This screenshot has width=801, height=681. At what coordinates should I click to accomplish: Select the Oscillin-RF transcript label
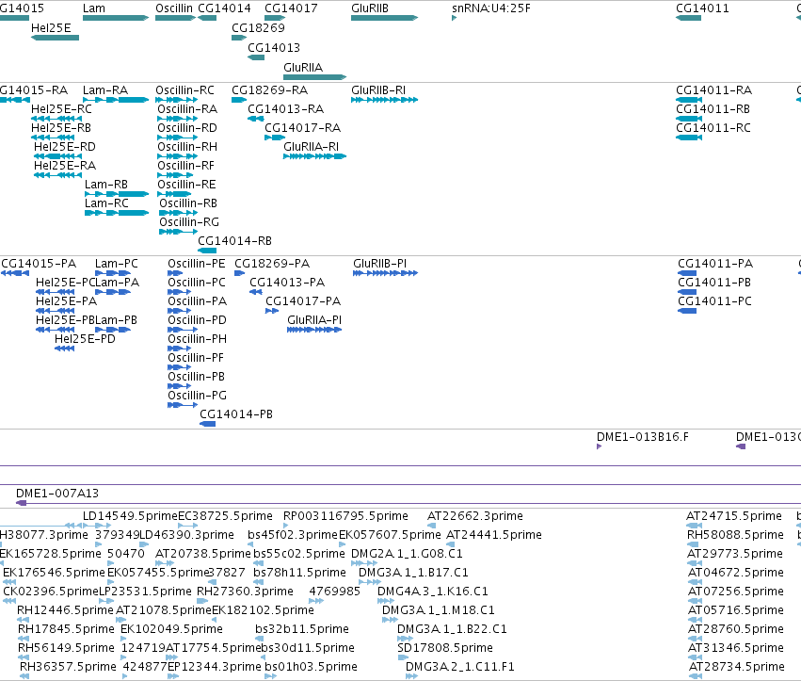[x=186, y=166]
